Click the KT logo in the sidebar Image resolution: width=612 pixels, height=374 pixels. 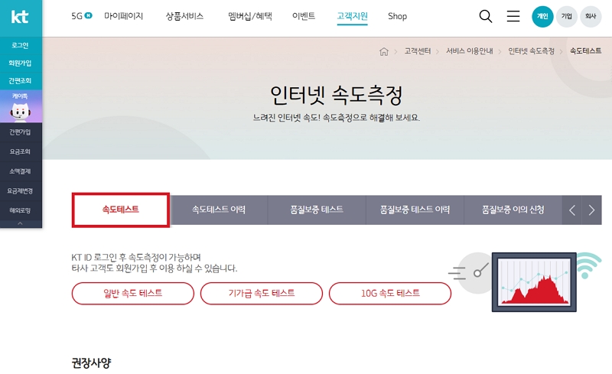[x=20, y=17]
